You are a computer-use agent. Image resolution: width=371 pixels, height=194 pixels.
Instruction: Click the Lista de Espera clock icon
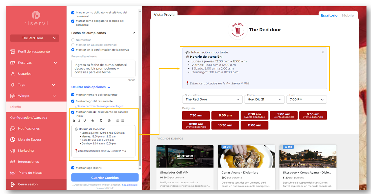(x=13, y=139)
